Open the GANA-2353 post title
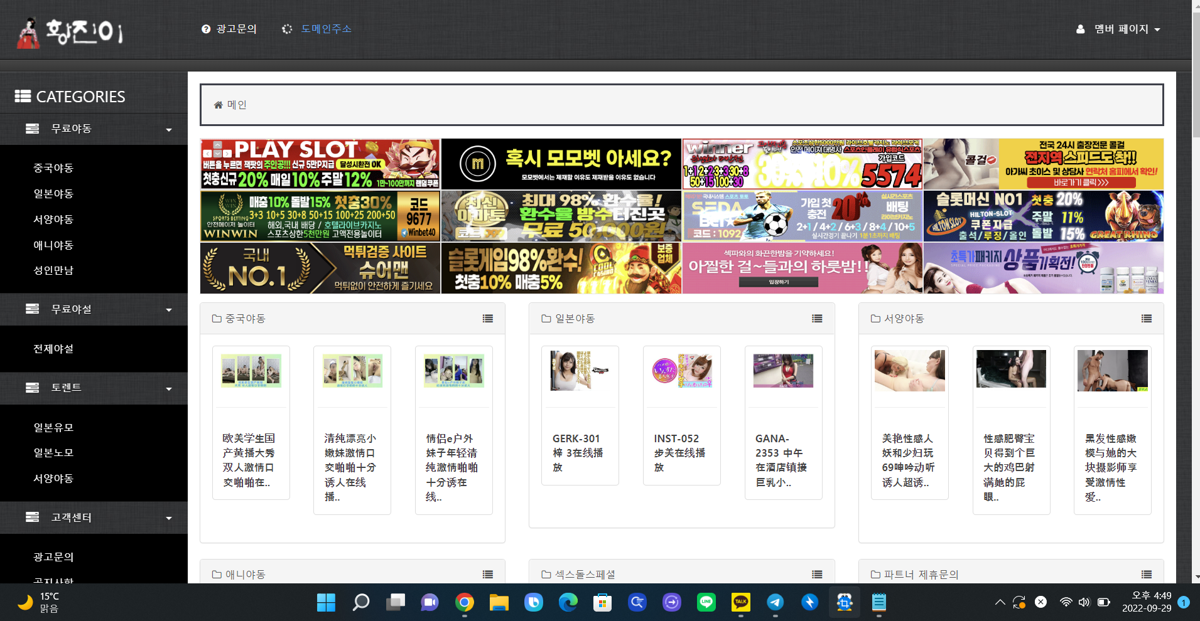The height and width of the screenshot is (621, 1200). (781, 460)
